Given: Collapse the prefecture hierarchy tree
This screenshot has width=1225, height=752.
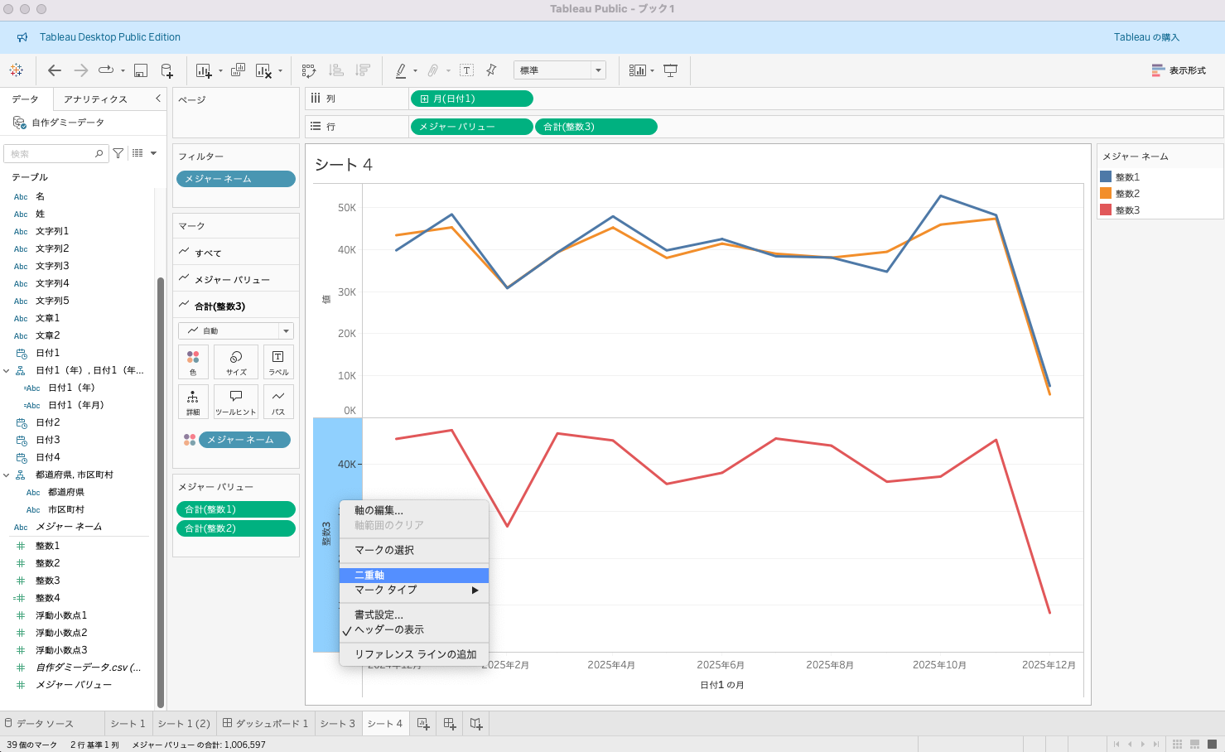Looking at the screenshot, I should click(x=7, y=475).
